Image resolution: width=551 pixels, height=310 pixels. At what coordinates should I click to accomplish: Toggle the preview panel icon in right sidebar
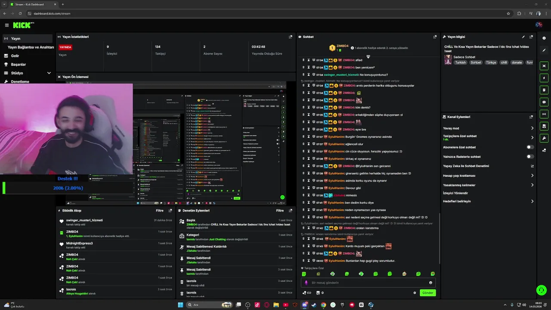pyautogui.click(x=544, y=66)
